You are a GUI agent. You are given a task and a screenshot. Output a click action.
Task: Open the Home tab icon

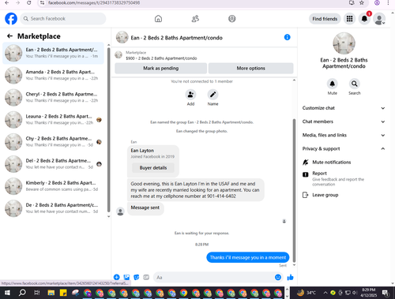158,19
